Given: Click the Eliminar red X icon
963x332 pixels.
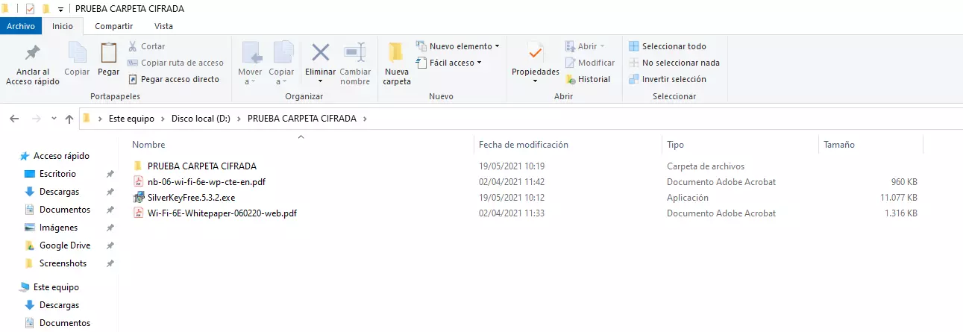Looking at the screenshot, I should 321,54.
